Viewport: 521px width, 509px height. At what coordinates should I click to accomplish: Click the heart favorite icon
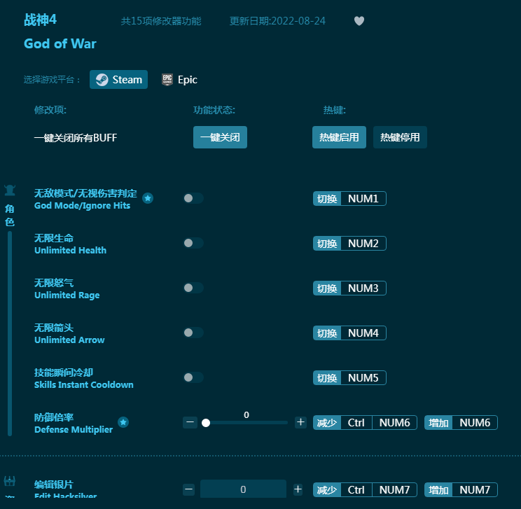click(359, 21)
